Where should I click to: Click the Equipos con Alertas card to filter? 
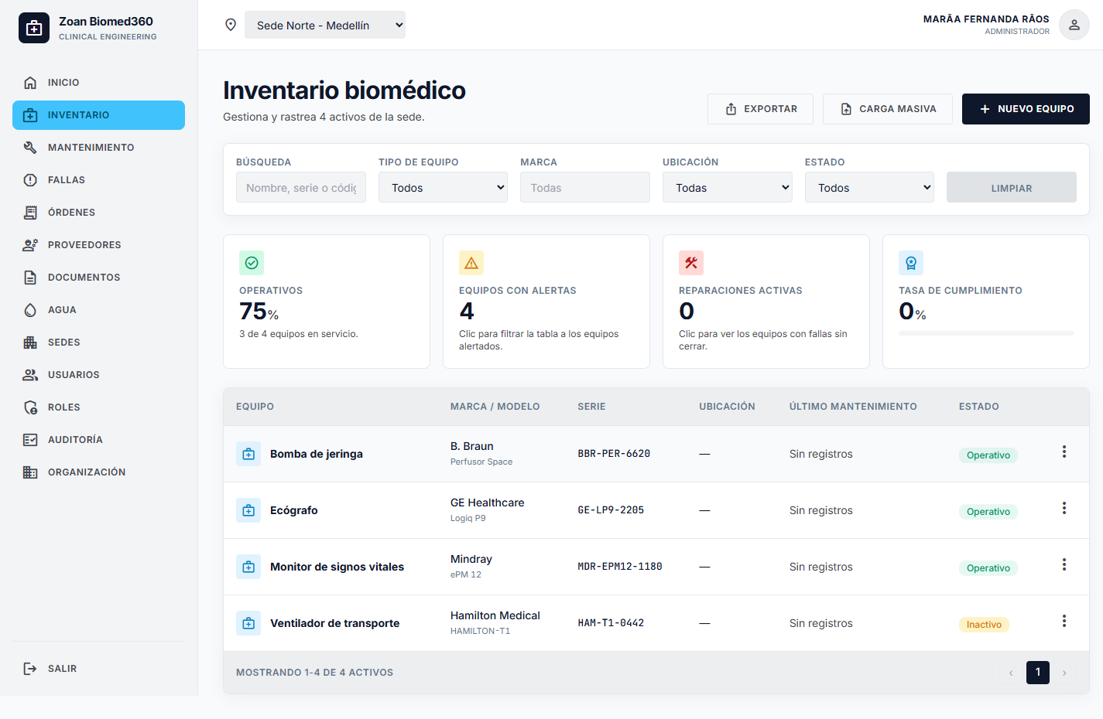click(546, 302)
